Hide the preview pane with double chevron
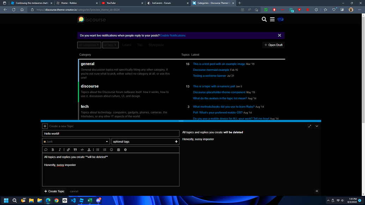The width and height of the screenshot is (365, 205). (x=317, y=191)
